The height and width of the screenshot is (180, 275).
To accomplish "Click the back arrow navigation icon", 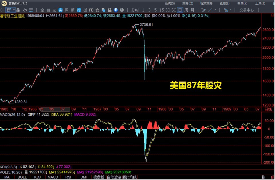I will click(2, 10).
